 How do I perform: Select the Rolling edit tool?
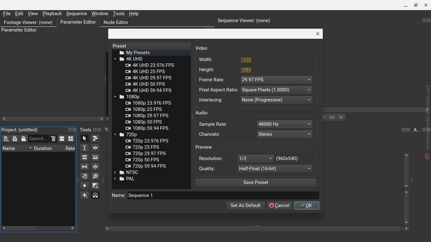coord(85,157)
